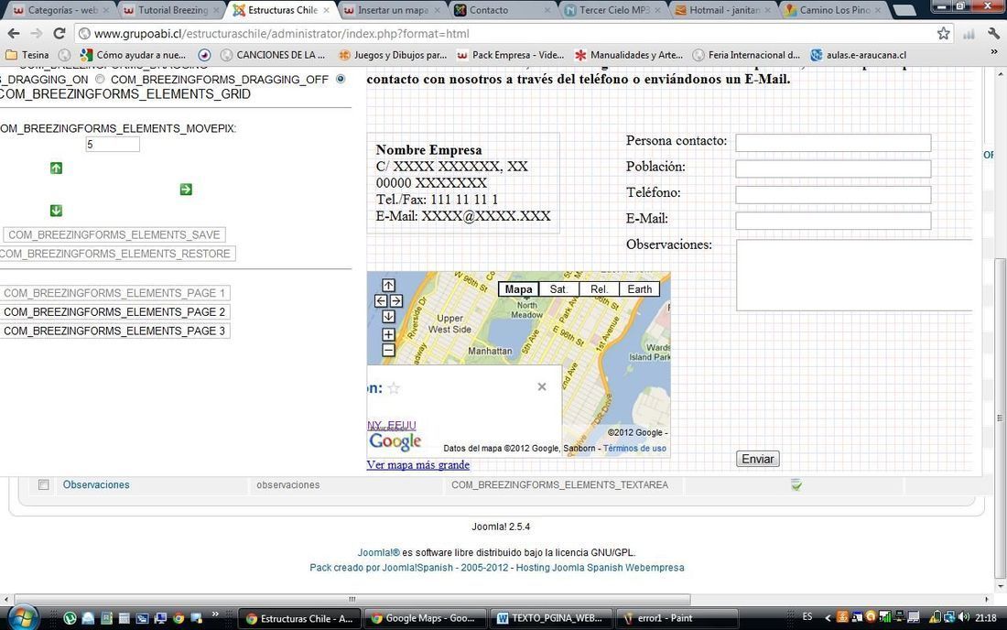Switch to the Camino Los Pinos tab
The width and height of the screenshot is (1007, 630).
coord(834,10)
